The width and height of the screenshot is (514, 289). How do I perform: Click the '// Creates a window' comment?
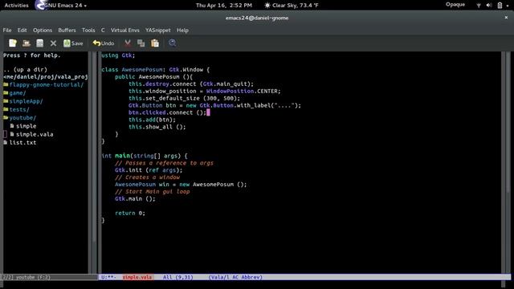click(x=147, y=177)
